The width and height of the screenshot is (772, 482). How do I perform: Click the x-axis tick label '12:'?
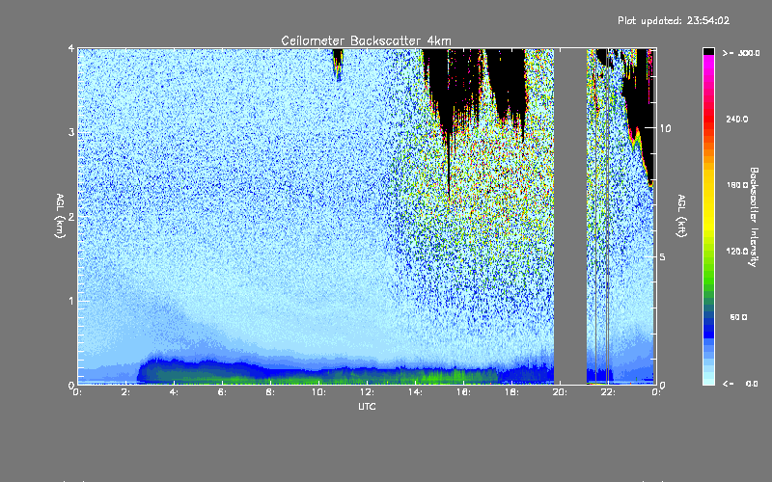pyautogui.click(x=368, y=392)
